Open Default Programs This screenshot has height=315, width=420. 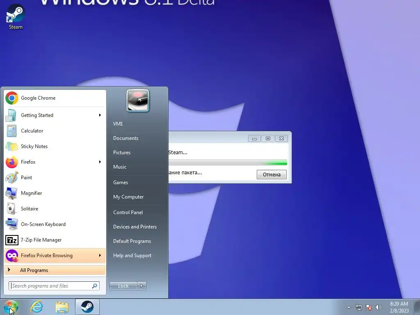click(132, 241)
